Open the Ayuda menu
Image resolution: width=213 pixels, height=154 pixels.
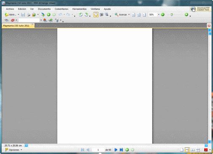click(107, 9)
